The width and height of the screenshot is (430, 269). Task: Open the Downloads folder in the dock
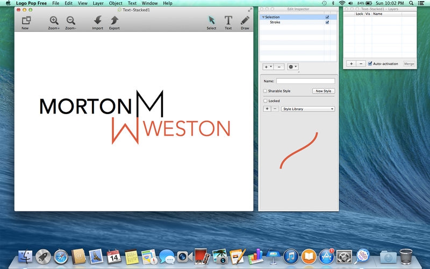[388, 257]
